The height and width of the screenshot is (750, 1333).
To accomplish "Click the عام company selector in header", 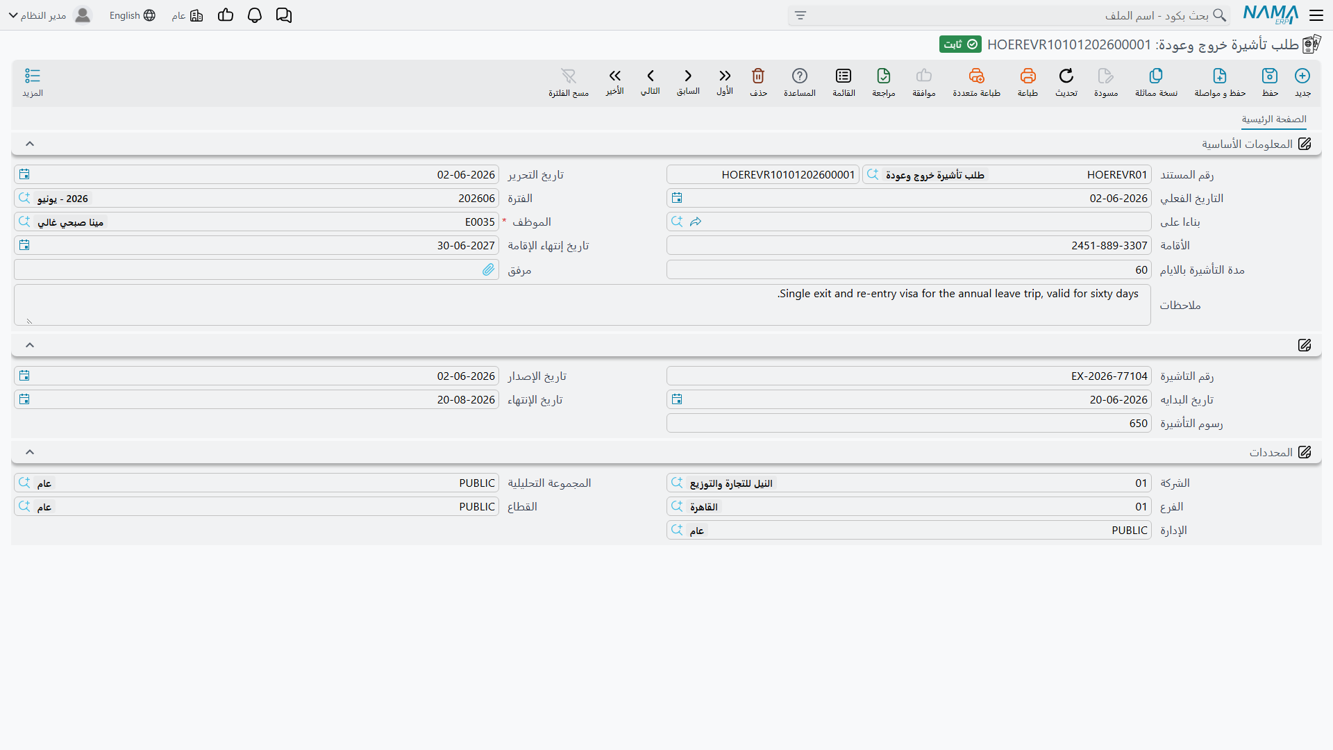I will 187,15.
